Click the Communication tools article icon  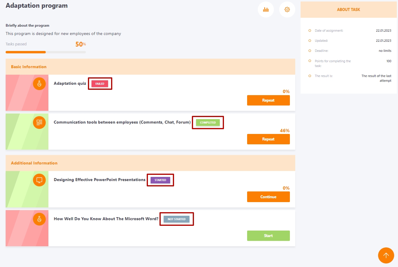[x=39, y=122]
